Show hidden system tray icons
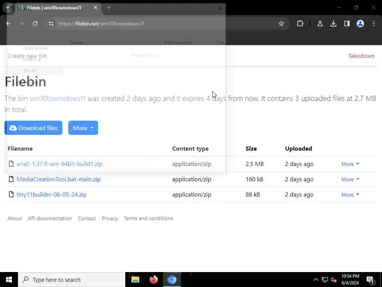This screenshot has height=287, width=382. click(x=316, y=280)
